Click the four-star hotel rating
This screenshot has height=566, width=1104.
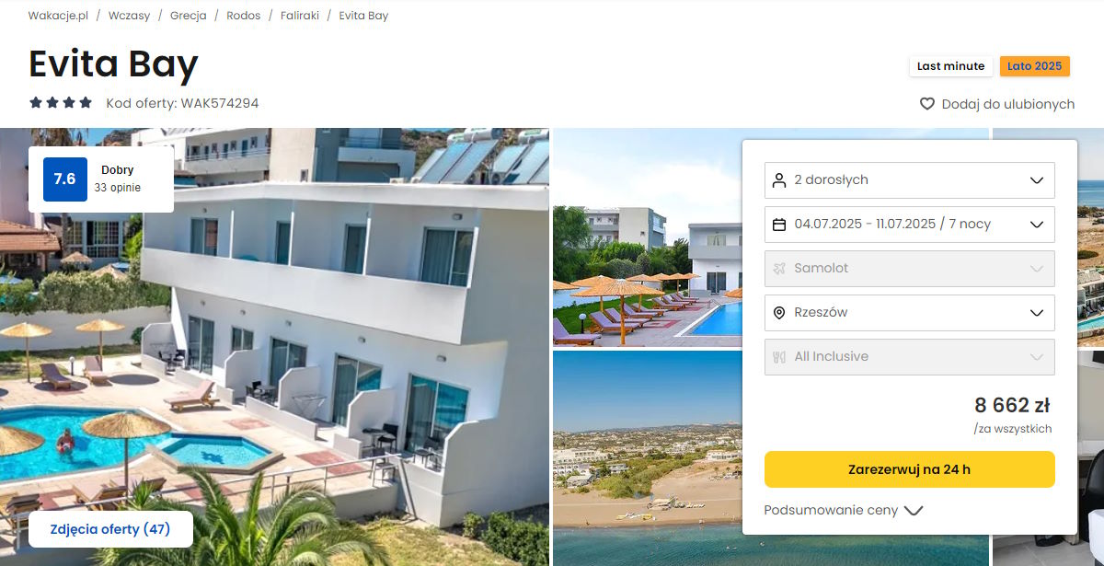click(61, 103)
